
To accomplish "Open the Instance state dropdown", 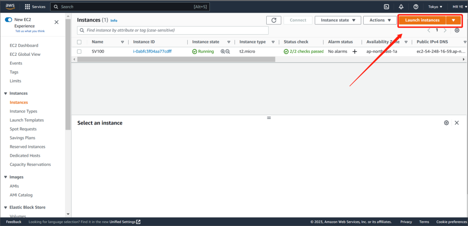I will [x=338, y=20].
